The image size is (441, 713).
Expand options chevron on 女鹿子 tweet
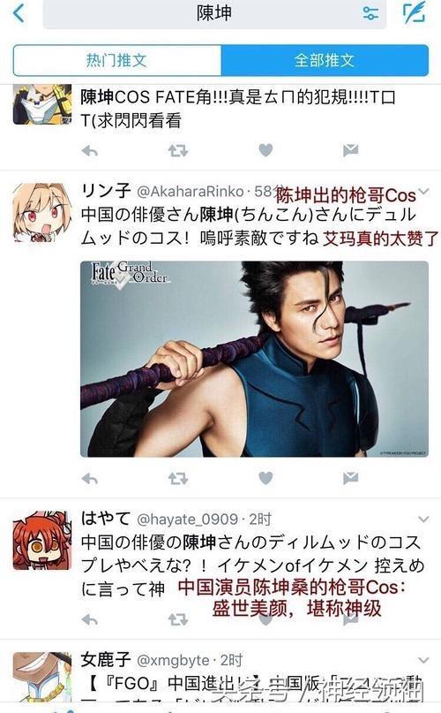pyautogui.click(x=423, y=660)
